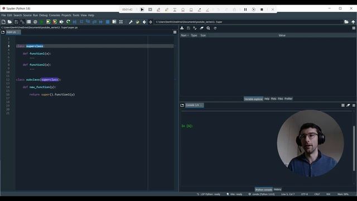Open the Consoles menu
The width and height of the screenshot is (357, 201).
click(55, 15)
